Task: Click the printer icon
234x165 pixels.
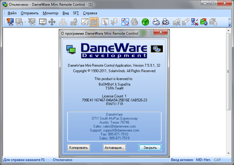Action: point(156,22)
